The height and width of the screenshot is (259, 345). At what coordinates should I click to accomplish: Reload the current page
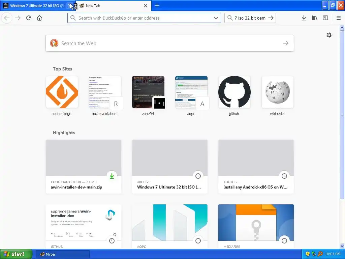(x=29, y=18)
